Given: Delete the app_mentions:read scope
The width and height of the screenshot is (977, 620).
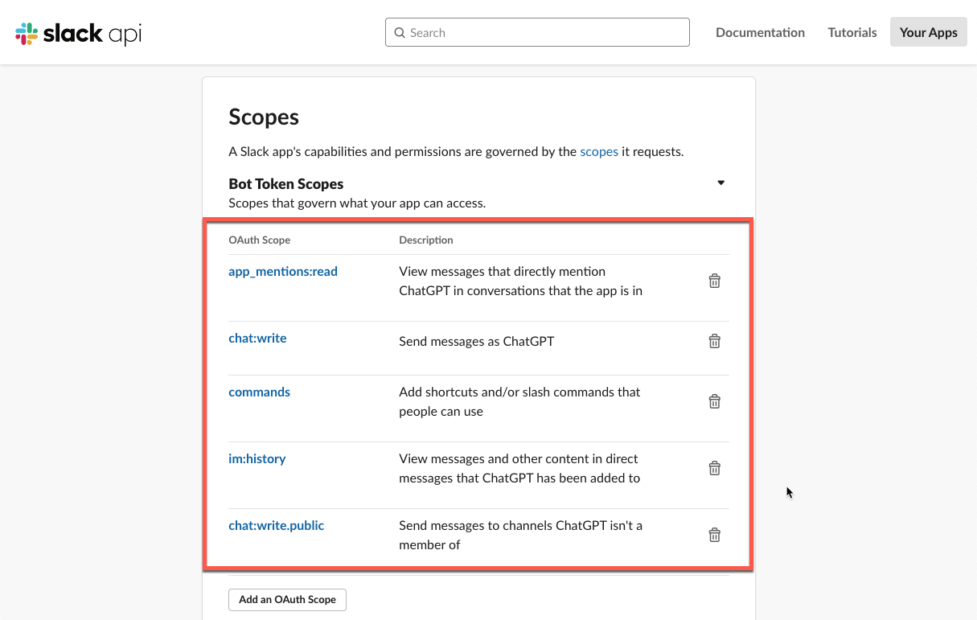Looking at the screenshot, I should coord(714,281).
